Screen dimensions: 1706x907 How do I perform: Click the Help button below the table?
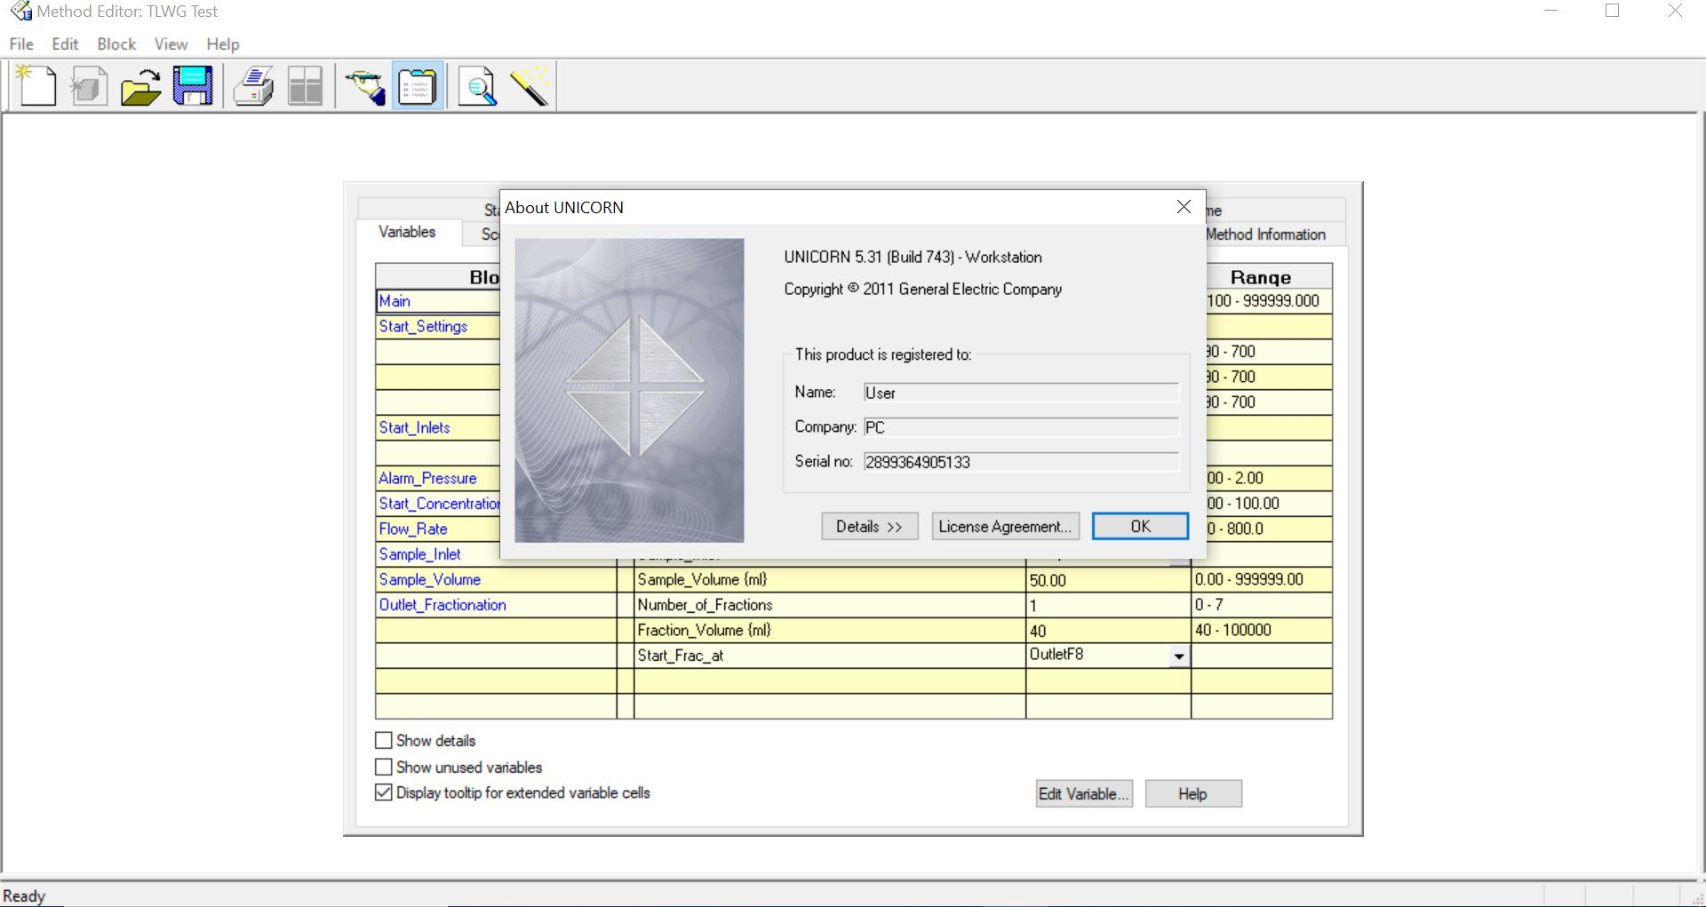1193,793
